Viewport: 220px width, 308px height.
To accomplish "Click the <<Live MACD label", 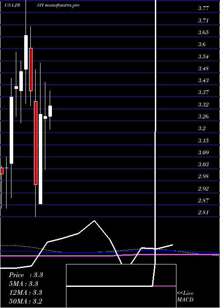I will click(x=185, y=297).
